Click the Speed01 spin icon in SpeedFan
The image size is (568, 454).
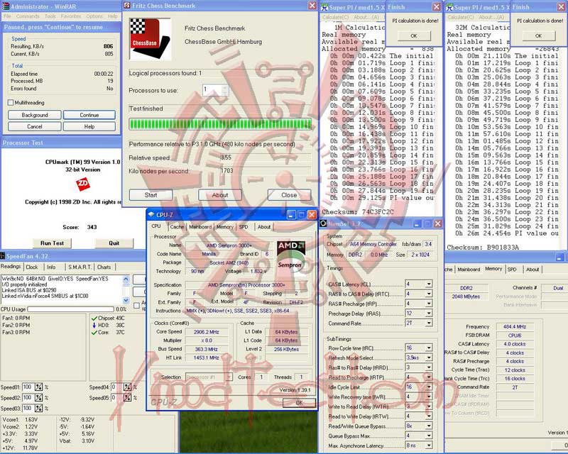pos(39,387)
